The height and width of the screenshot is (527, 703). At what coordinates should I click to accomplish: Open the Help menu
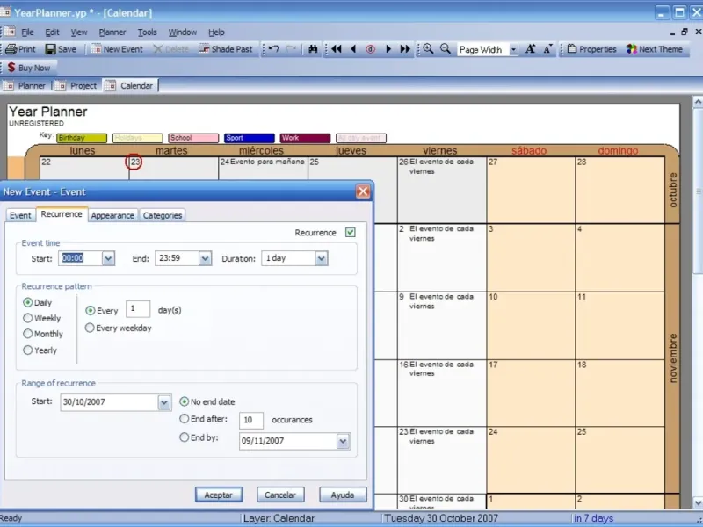pos(216,32)
